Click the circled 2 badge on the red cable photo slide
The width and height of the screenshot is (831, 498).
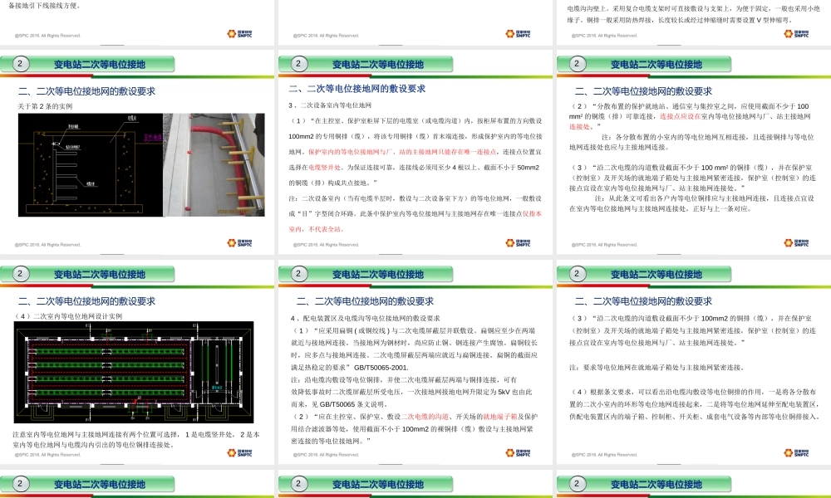pos(20,64)
